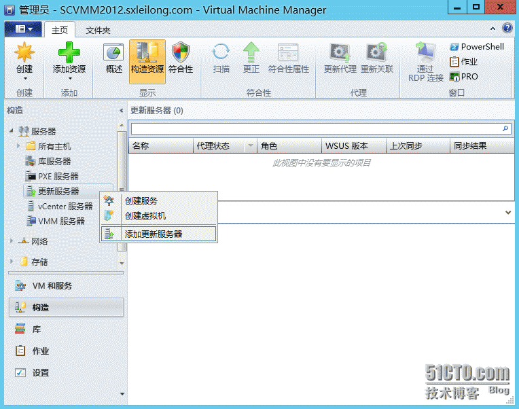
Task: Click the green plus 添加资源 icon
Action: (69, 52)
